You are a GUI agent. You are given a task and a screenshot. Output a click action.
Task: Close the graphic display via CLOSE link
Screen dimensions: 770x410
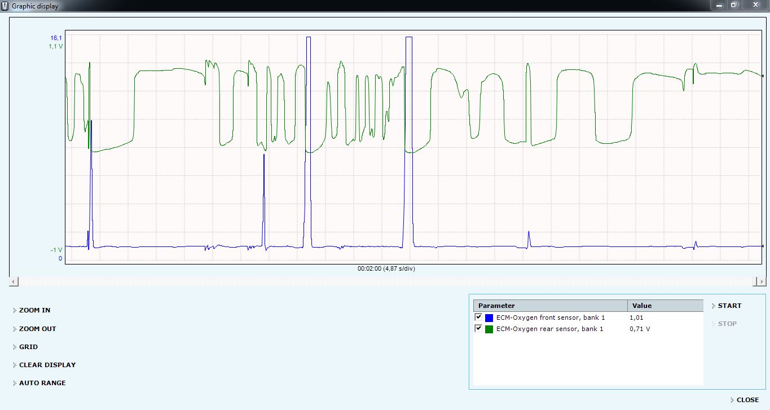tap(747, 400)
